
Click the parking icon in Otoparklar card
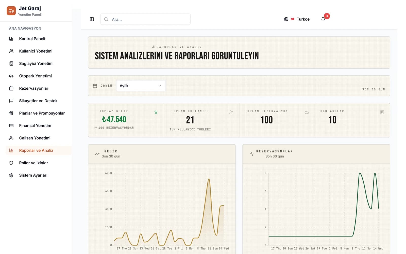(x=382, y=112)
